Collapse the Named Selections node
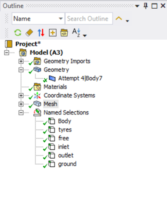Viewport: 167px width, 206px height. [21, 113]
